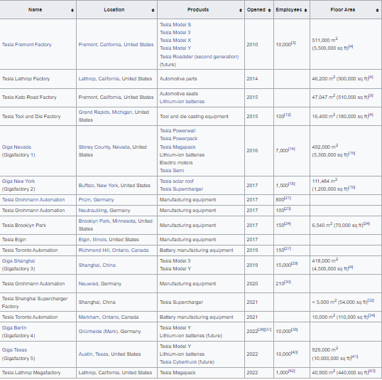382x380 pixels.
Task: Sort the table by Opened year
Action: coord(269,10)
